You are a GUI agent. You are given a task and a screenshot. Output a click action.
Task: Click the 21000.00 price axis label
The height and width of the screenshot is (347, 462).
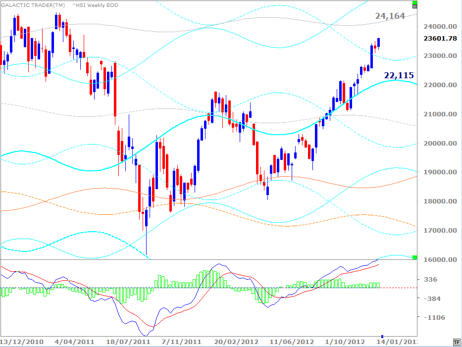pos(440,114)
